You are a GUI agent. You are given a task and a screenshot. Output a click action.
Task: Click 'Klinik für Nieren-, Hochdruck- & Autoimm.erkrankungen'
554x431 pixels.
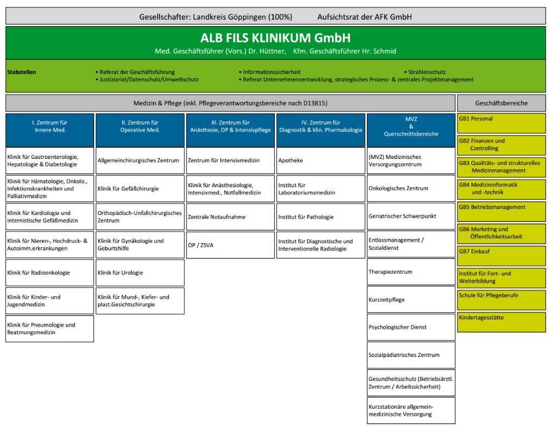tap(50, 244)
